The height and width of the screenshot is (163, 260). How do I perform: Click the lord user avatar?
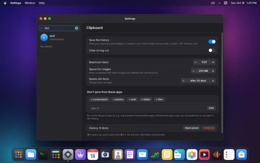tap(44, 37)
